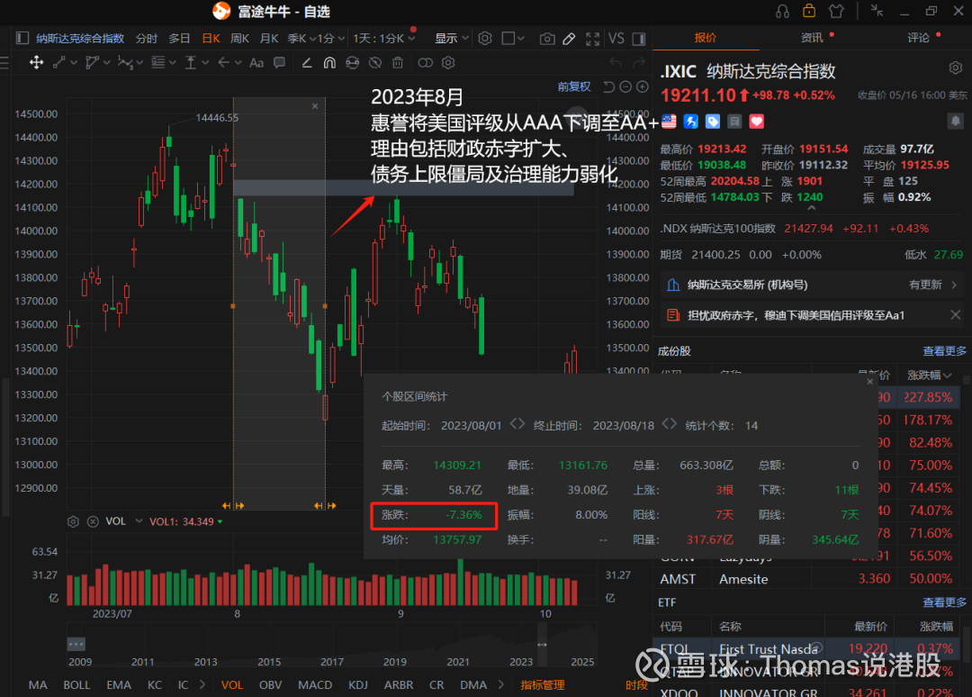Select the crosshair move cursor tool
This screenshot has height=697, width=972.
pos(37,63)
